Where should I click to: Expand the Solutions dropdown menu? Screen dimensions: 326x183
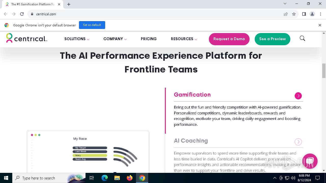click(77, 39)
